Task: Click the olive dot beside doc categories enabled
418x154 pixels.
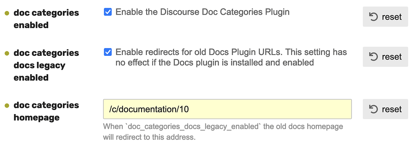Action: pyautogui.click(x=7, y=13)
